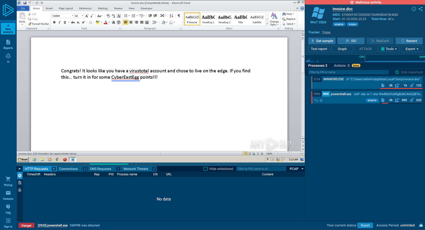Click the IOC button
This screenshot has width=425, height=230.
click(x=351, y=41)
